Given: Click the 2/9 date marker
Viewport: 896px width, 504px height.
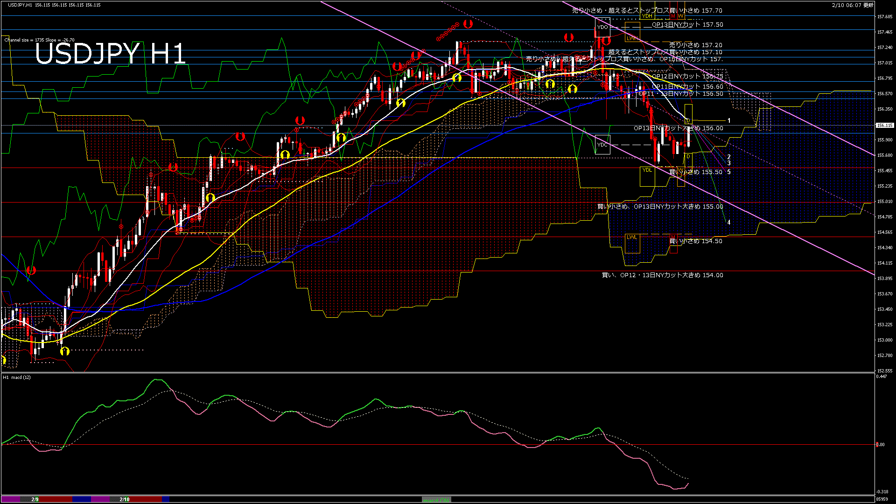Looking at the screenshot, I should [x=35, y=499].
